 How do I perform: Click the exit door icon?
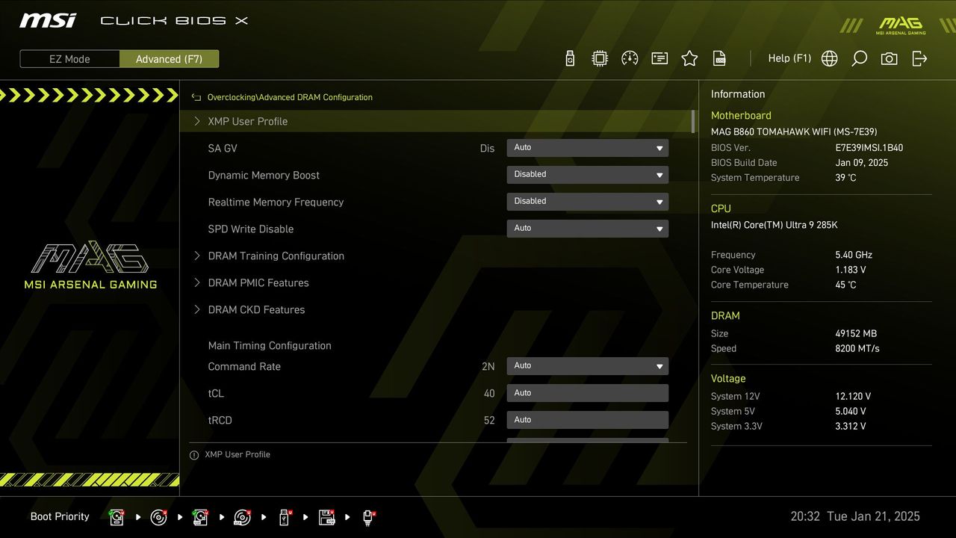pos(919,58)
